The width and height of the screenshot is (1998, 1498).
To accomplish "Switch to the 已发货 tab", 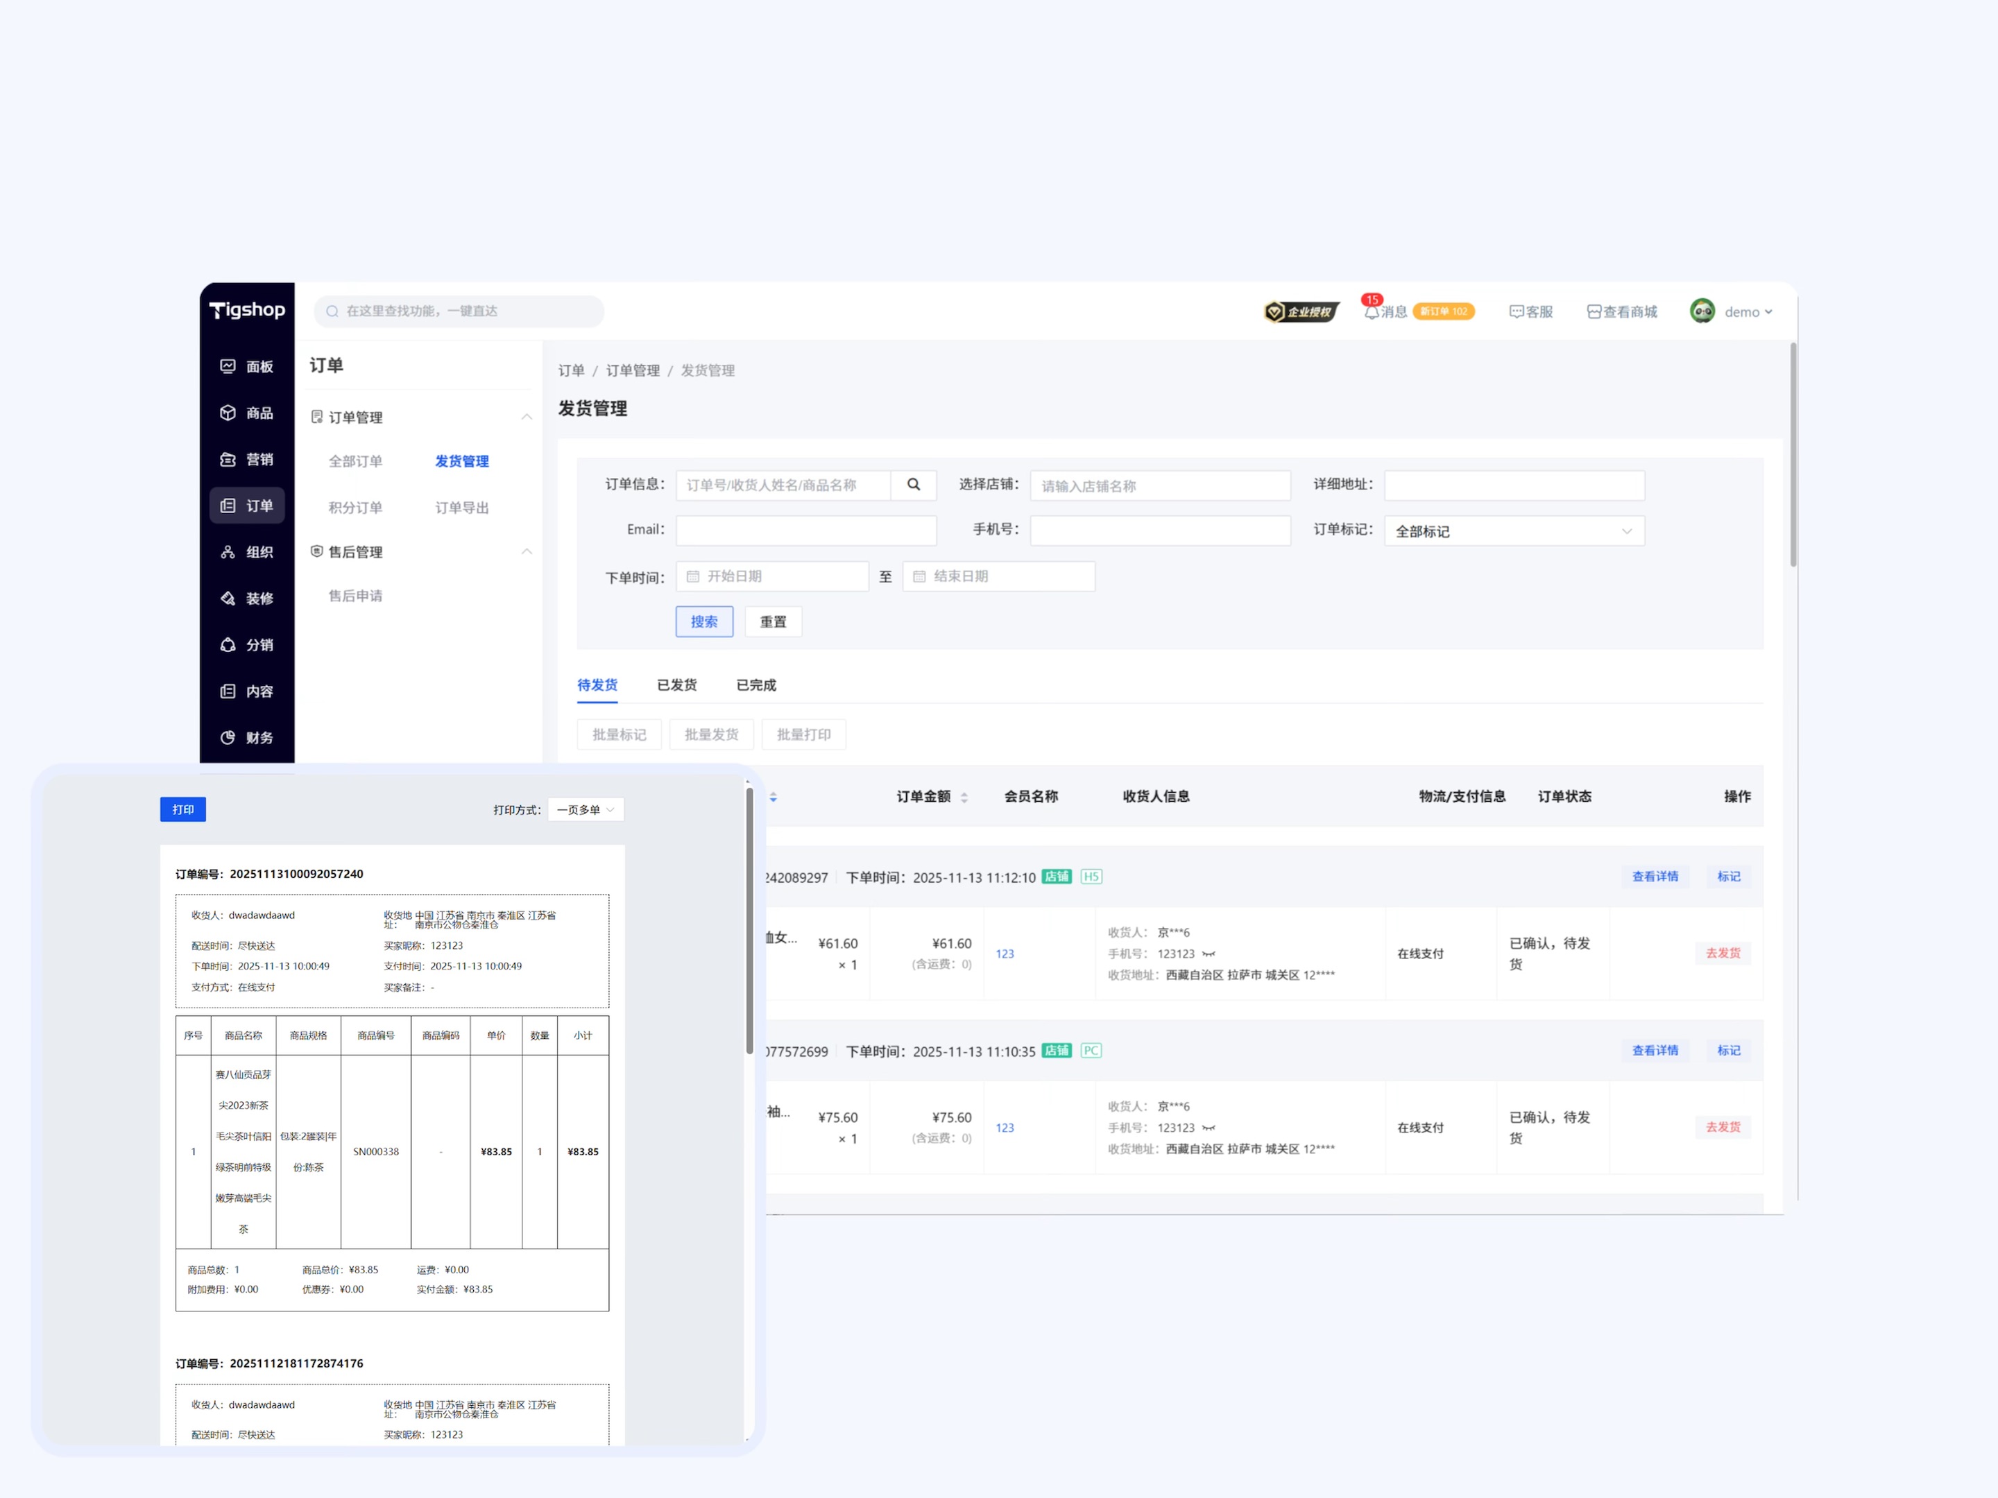I will tap(676, 685).
